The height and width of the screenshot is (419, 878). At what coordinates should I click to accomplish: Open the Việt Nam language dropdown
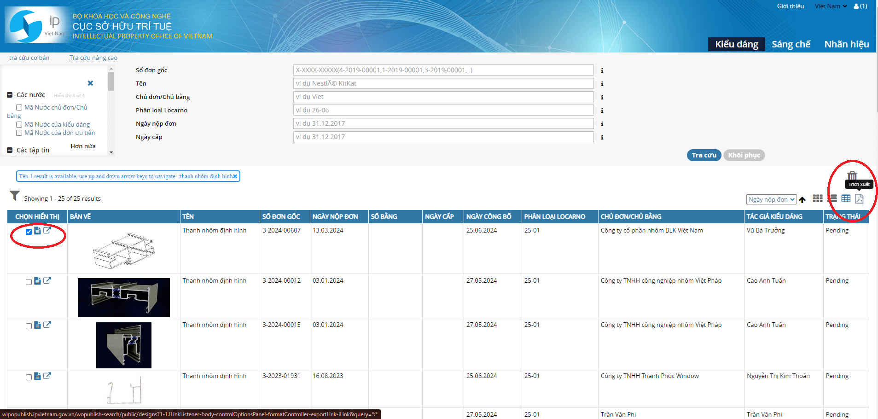831,6
